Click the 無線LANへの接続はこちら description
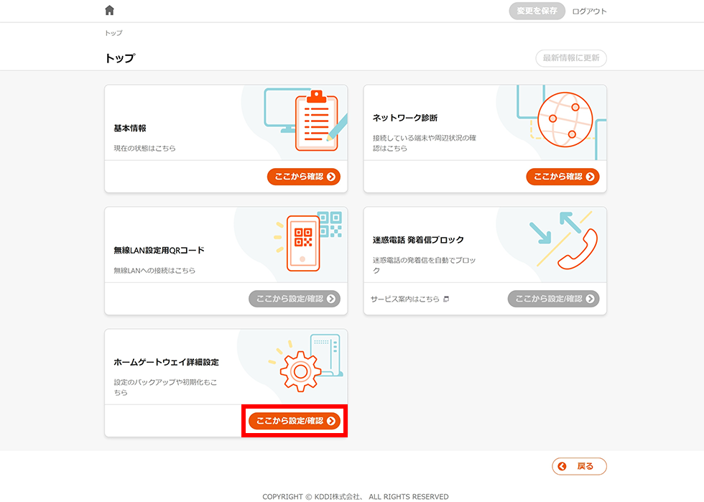 [x=154, y=270]
